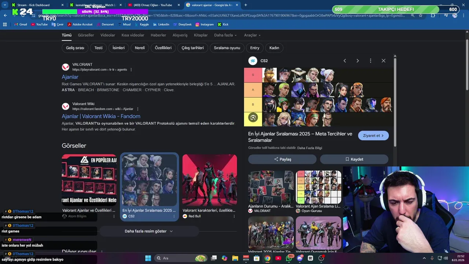Show the next image in preview panel

pos(358,61)
